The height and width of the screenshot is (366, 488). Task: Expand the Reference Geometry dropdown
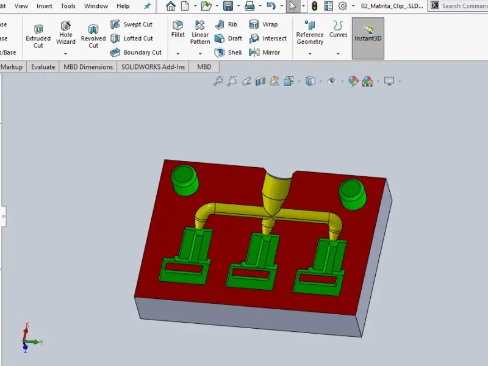point(310,54)
